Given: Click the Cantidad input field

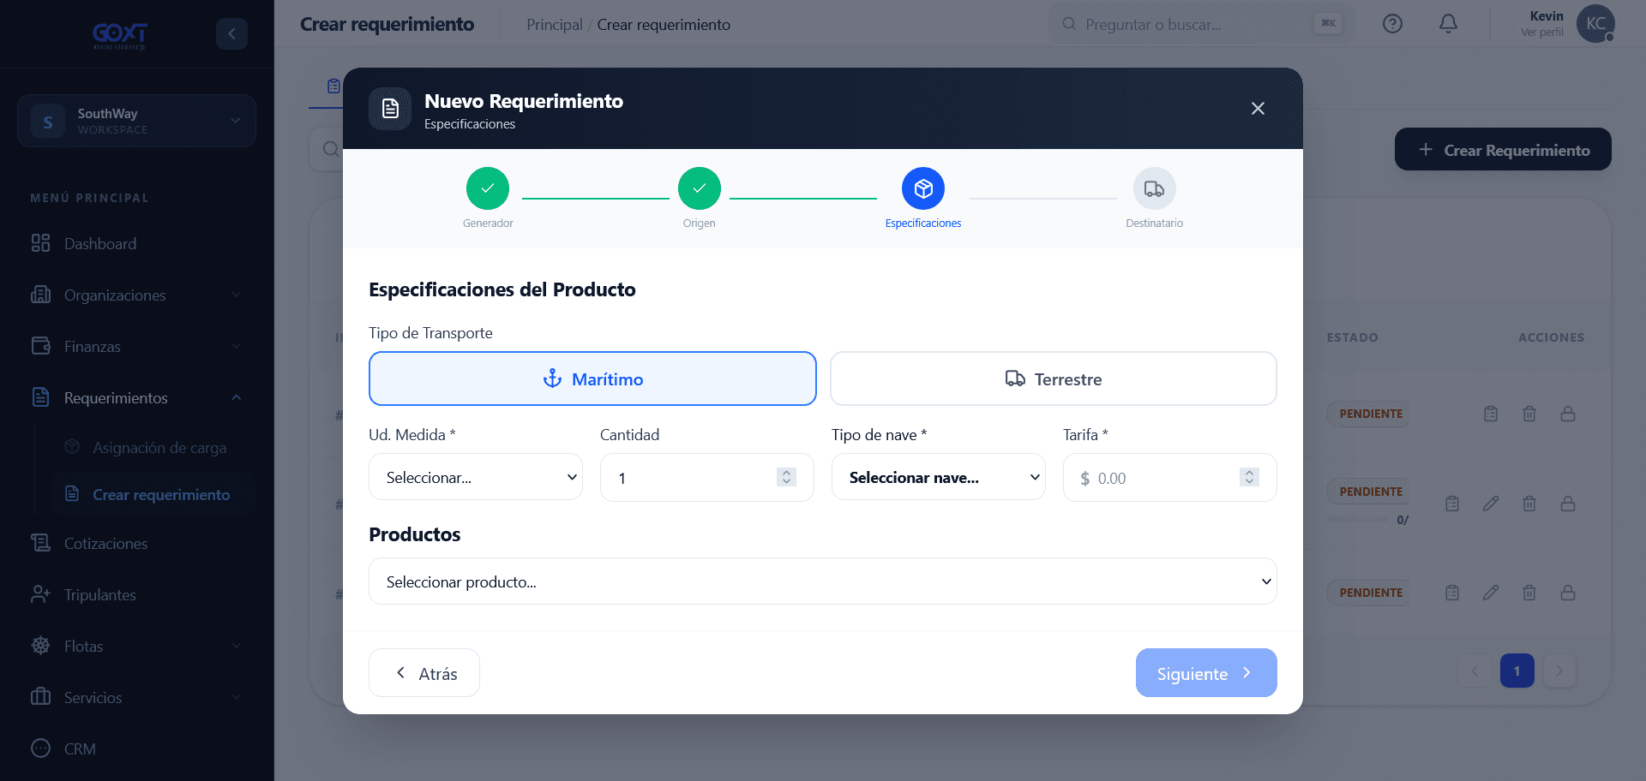Looking at the screenshot, I should (707, 477).
